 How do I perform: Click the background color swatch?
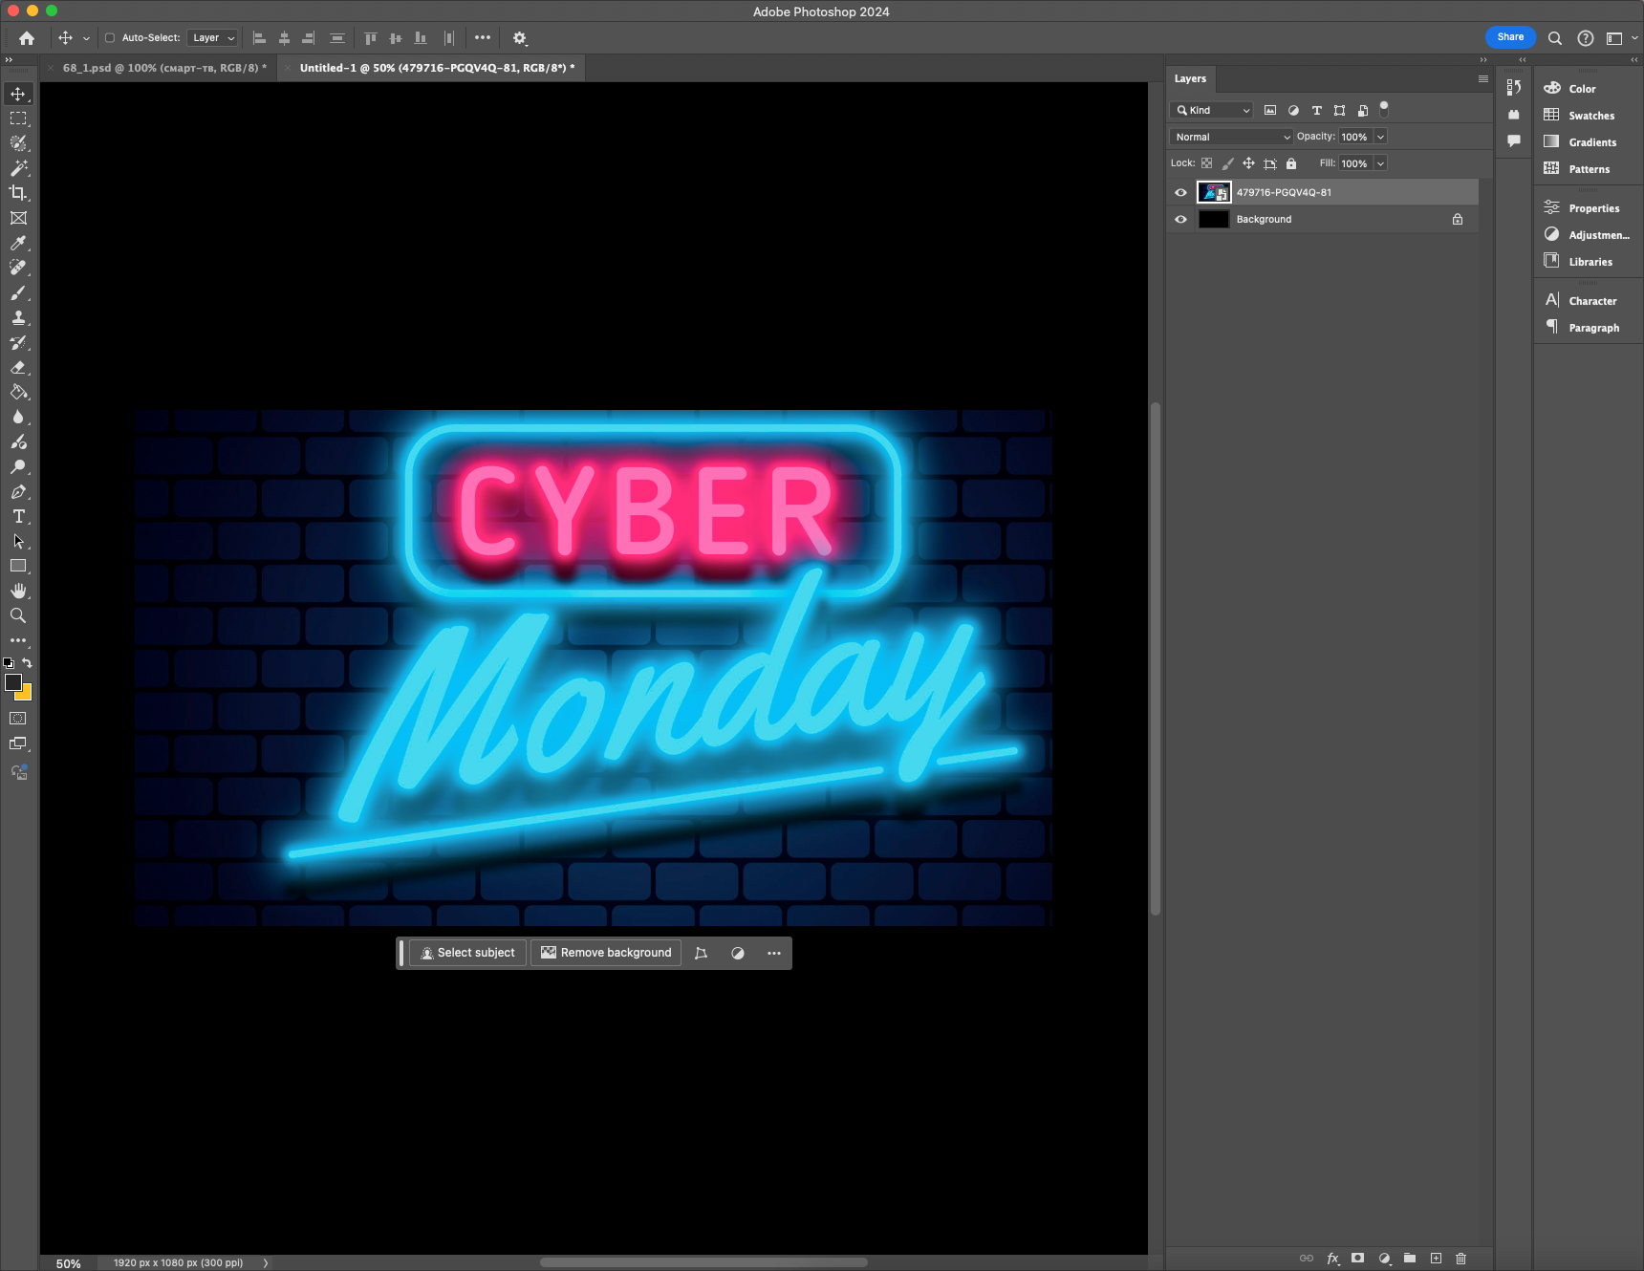pyautogui.click(x=26, y=695)
